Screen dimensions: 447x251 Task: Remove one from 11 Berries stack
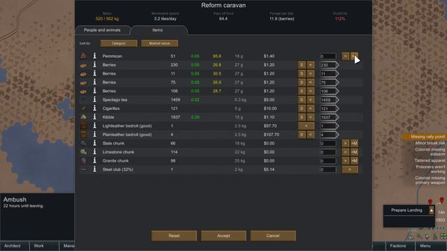(x=310, y=74)
